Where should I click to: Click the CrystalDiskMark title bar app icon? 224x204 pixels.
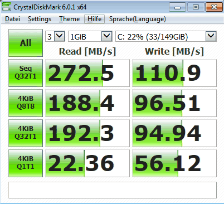[6, 7]
